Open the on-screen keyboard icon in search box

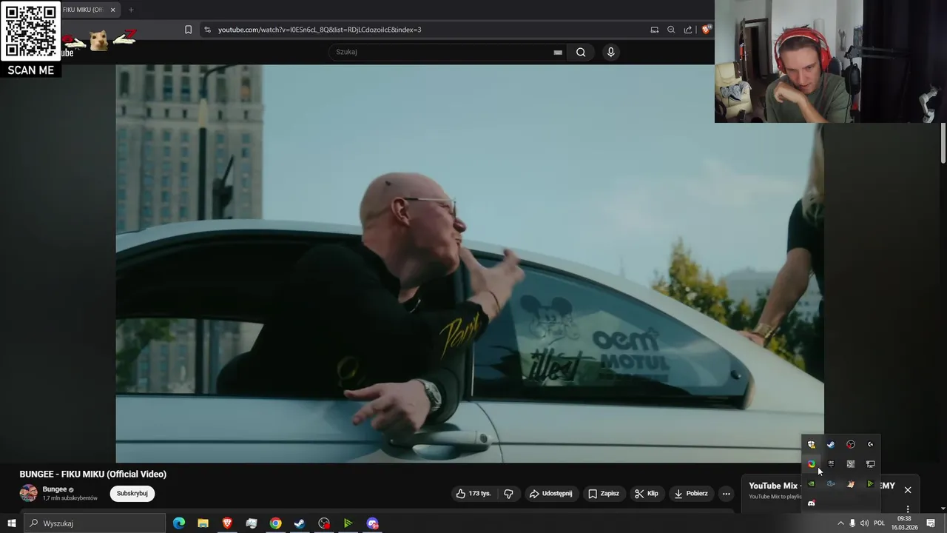[x=558, y=53]
